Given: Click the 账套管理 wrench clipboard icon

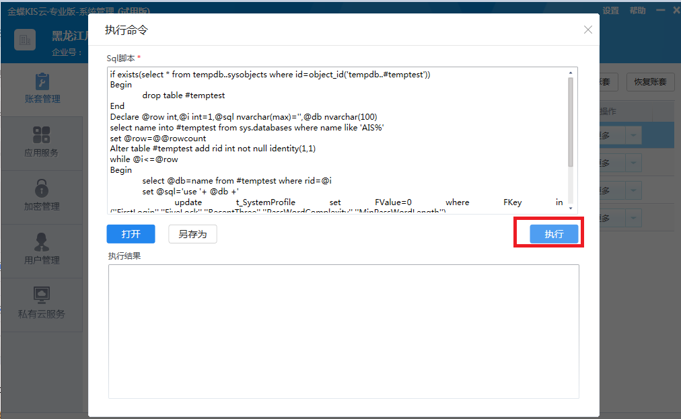Looking at the screenshot, I should pos(42,81).
